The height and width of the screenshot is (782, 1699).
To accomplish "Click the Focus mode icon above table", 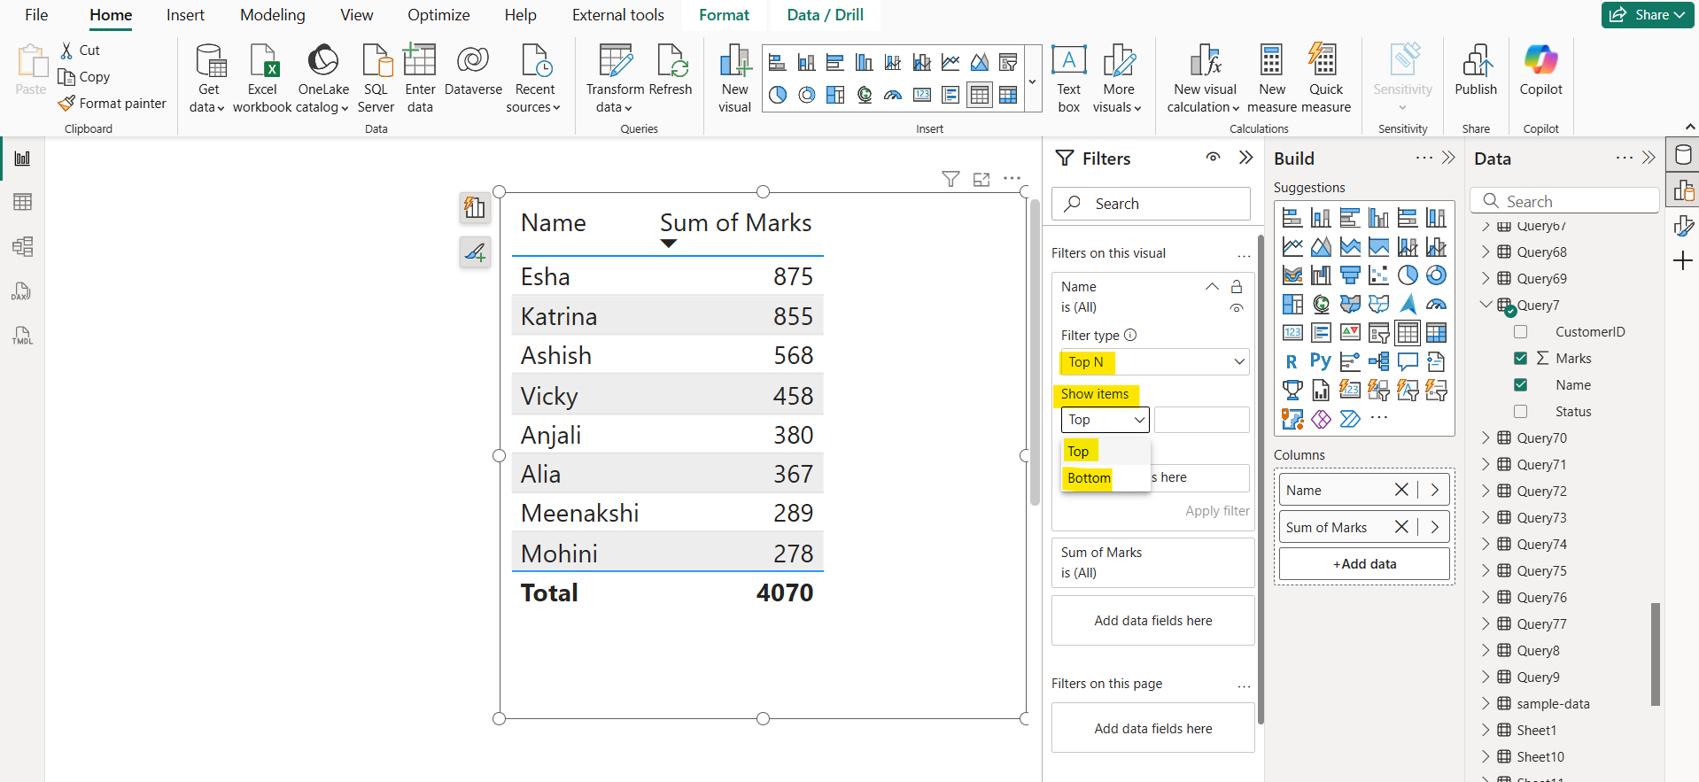I will pyautogui.click(x=981, y=180).
